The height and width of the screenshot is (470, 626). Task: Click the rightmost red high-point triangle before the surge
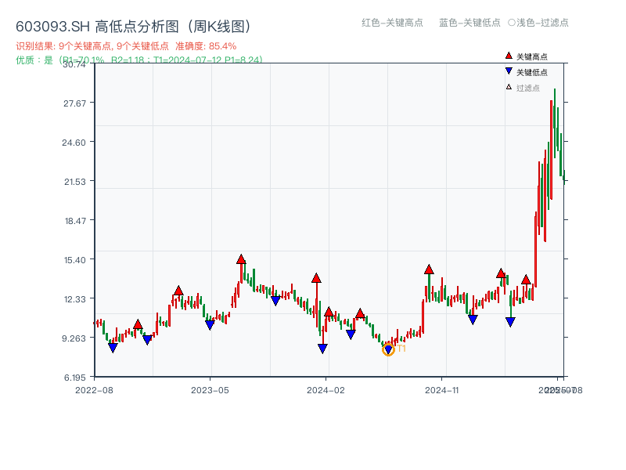(x=524, y=279)
